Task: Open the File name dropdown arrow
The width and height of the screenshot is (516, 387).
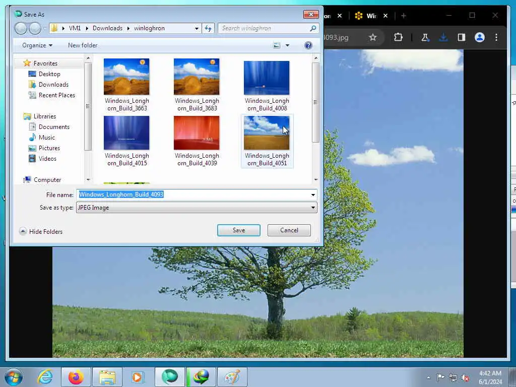Action: pos(313,195)
